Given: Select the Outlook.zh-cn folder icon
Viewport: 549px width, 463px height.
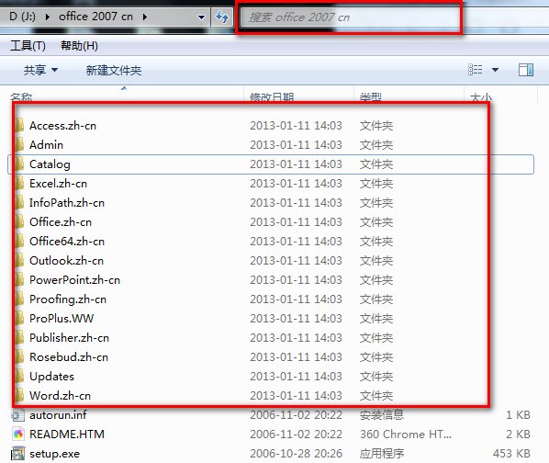Looking at the screenshot, I should 18,261.
